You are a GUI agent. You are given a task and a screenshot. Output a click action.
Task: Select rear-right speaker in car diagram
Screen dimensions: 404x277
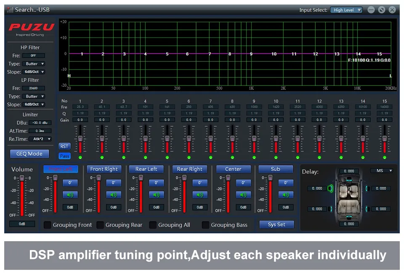pos(367,209)
